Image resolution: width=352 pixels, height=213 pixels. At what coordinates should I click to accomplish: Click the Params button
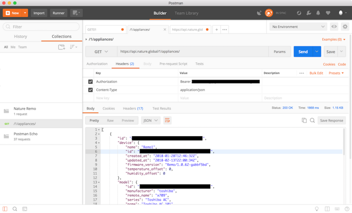click(279, 52)
